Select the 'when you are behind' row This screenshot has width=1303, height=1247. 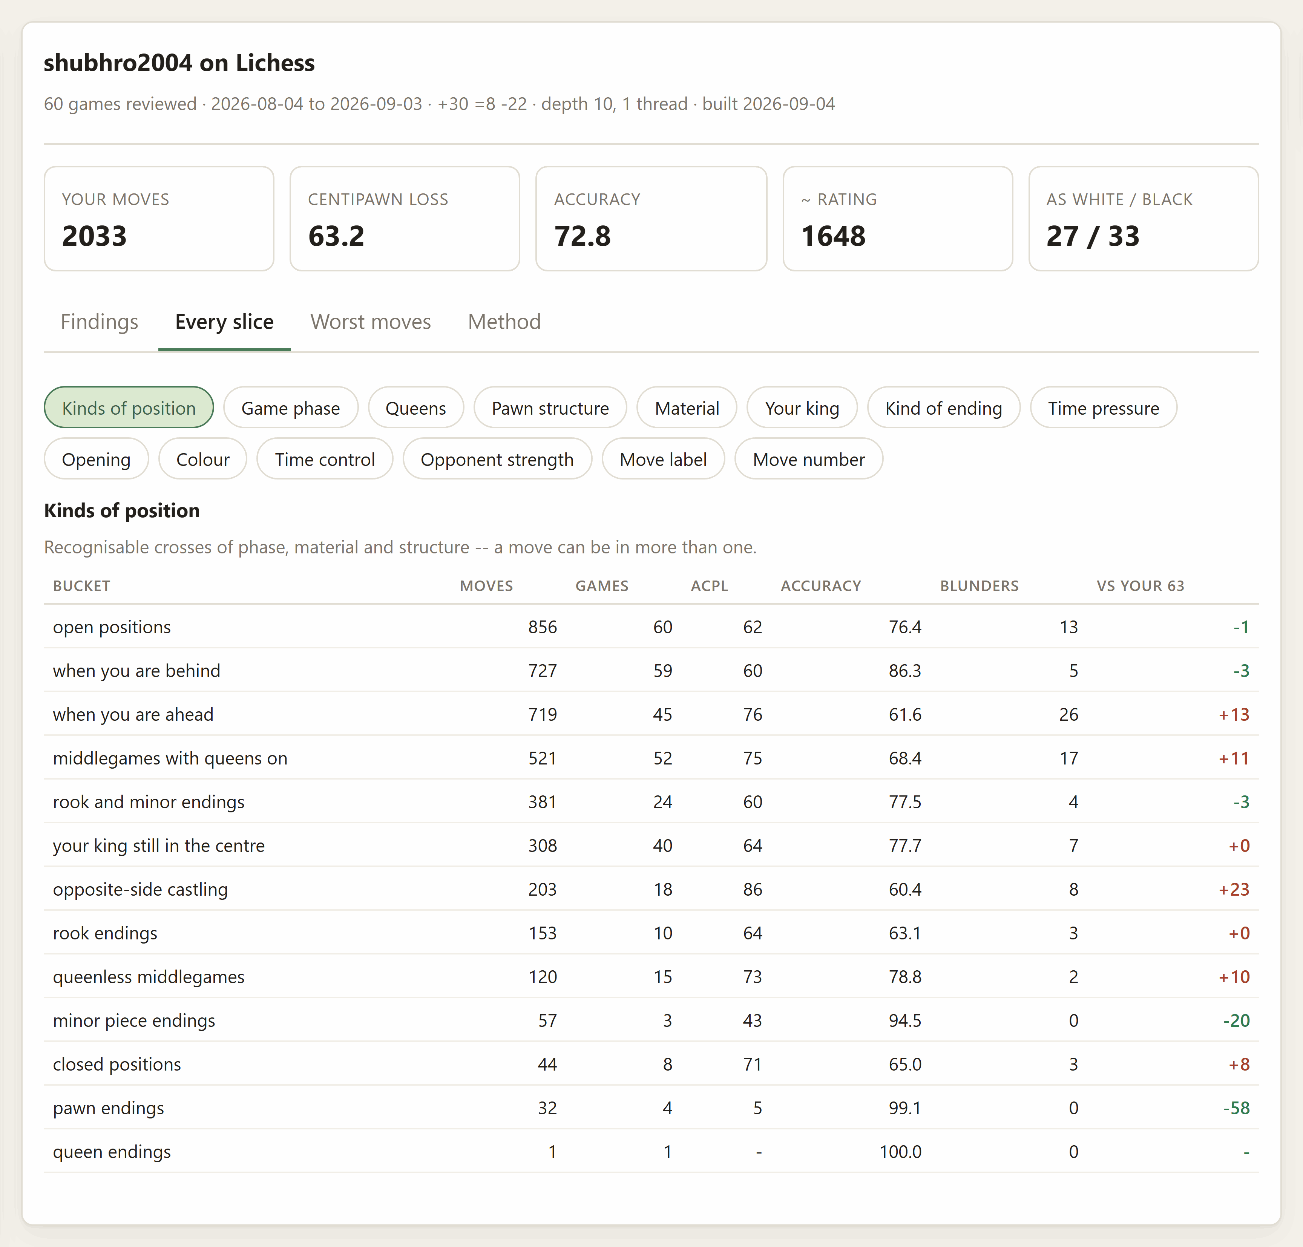tap(651, 671)
